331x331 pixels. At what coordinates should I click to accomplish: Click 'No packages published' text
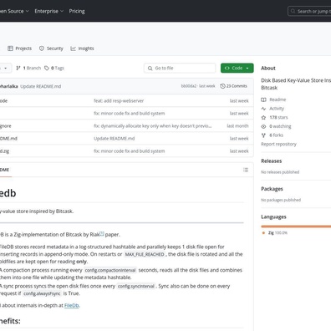tap(281, 200)
